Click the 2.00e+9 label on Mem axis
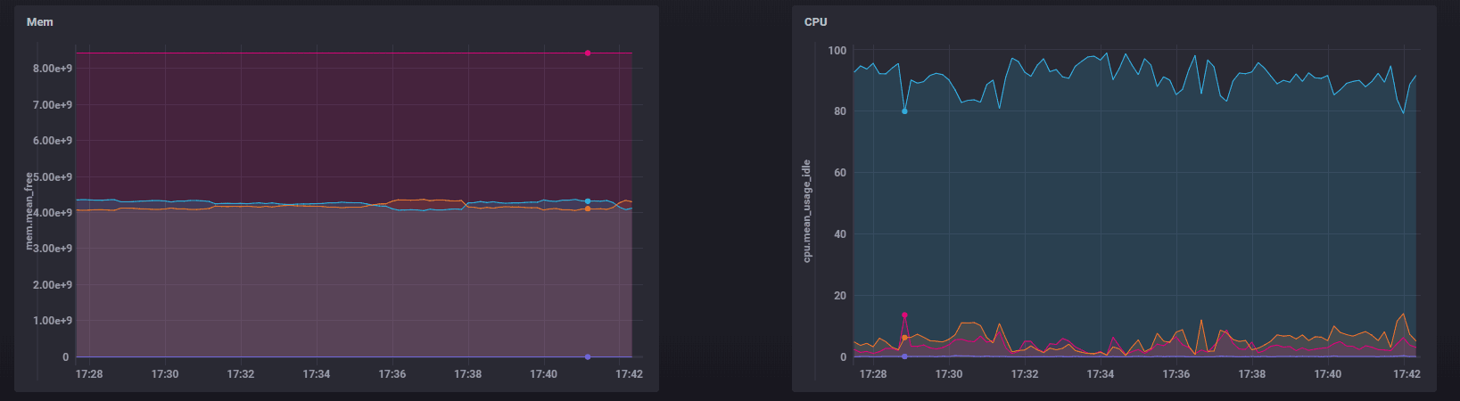Image resolution: width=1460 pixels, height=401 pixels. (x=53, y=285)
